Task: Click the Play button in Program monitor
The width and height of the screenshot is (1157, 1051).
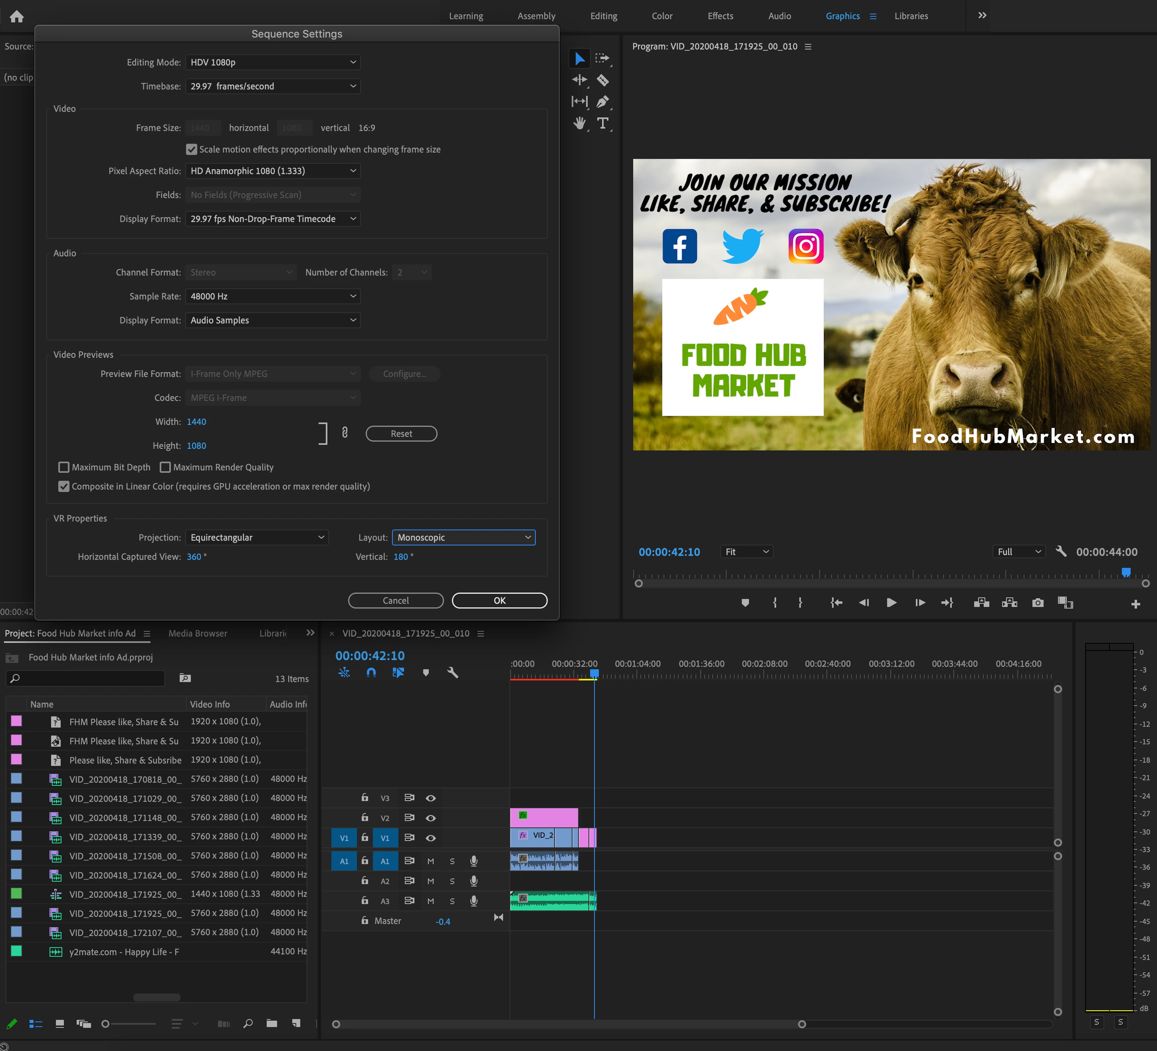Action: [891, 603]
